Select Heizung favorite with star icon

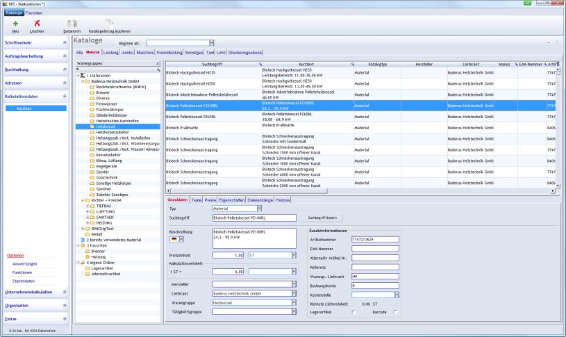click(98, 257)
